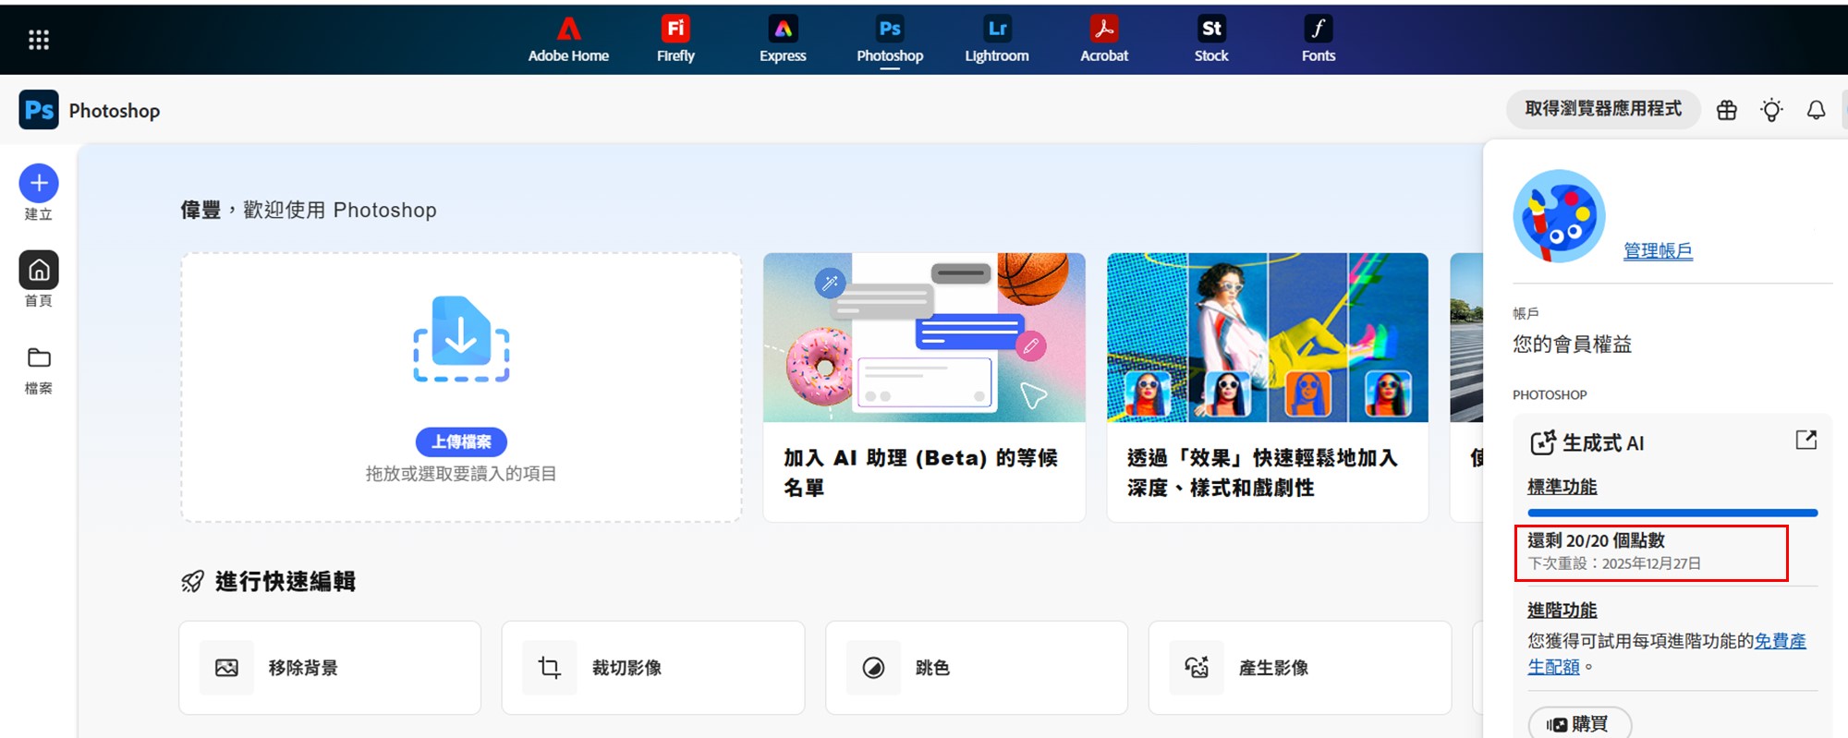Click the blue 建立 plus button

(x=39, y=184)
